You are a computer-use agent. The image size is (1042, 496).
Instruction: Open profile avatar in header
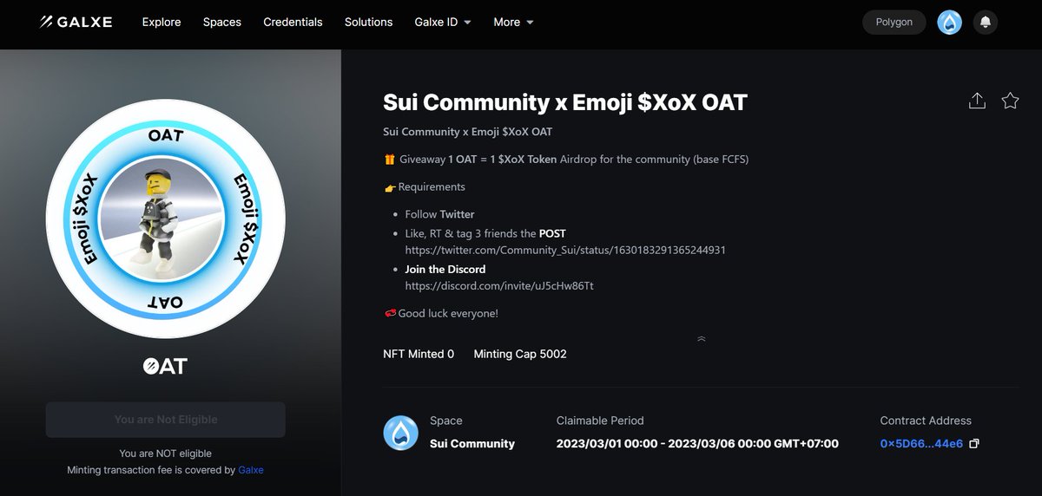949,23
